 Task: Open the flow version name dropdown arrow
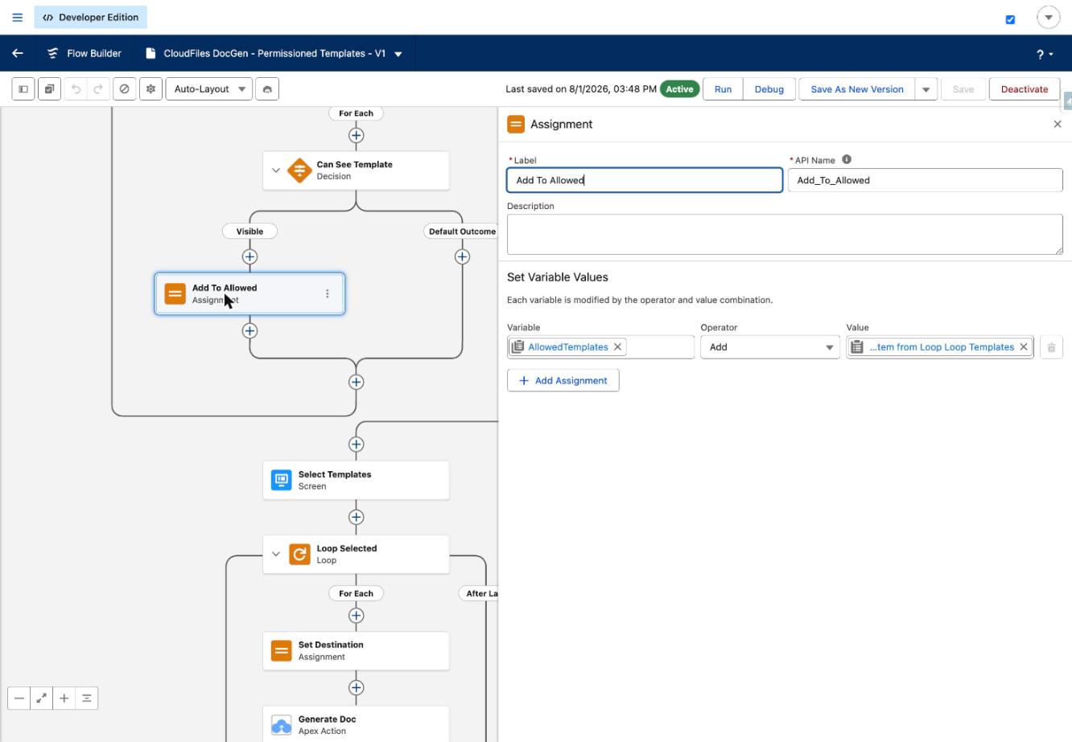pyautogui.click(x=398, y=54)
